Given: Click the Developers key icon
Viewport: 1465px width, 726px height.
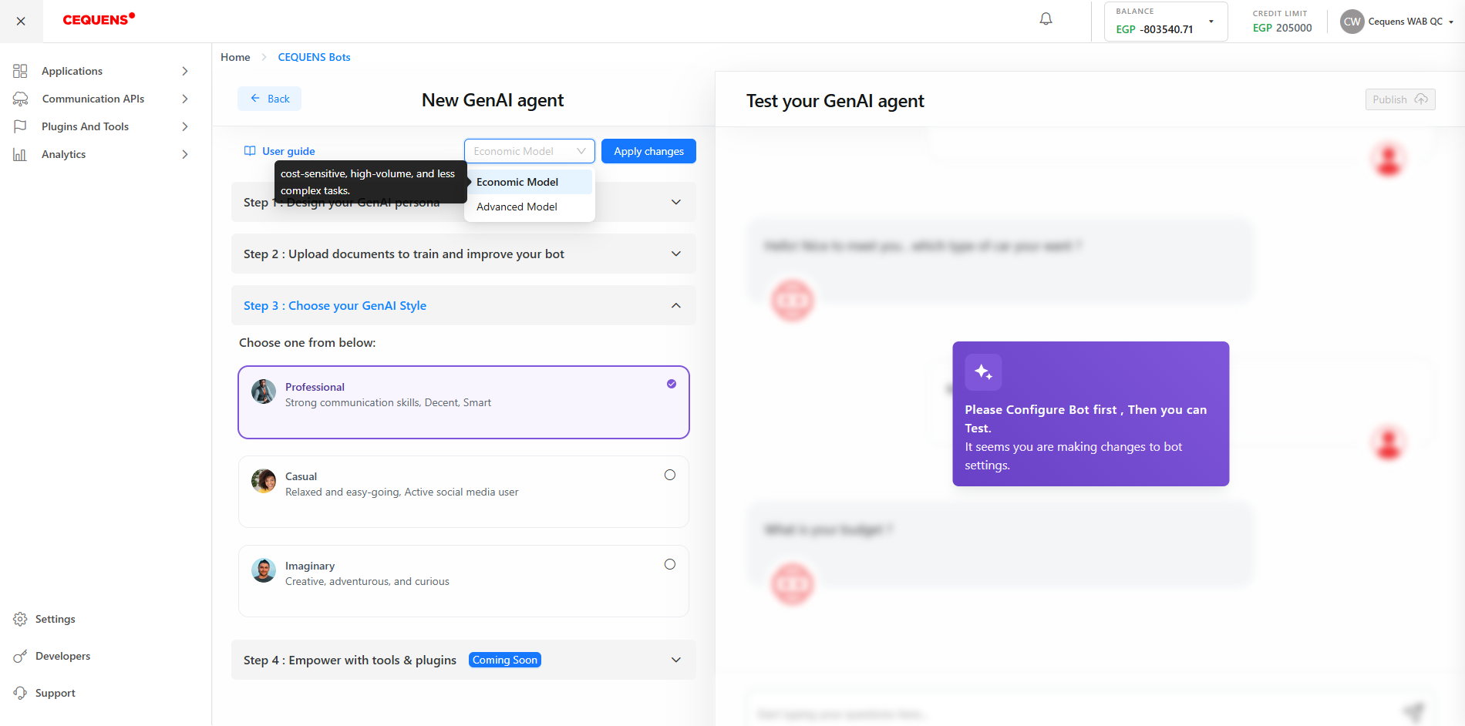Looking at the screenshot, I should coord(20,656).
